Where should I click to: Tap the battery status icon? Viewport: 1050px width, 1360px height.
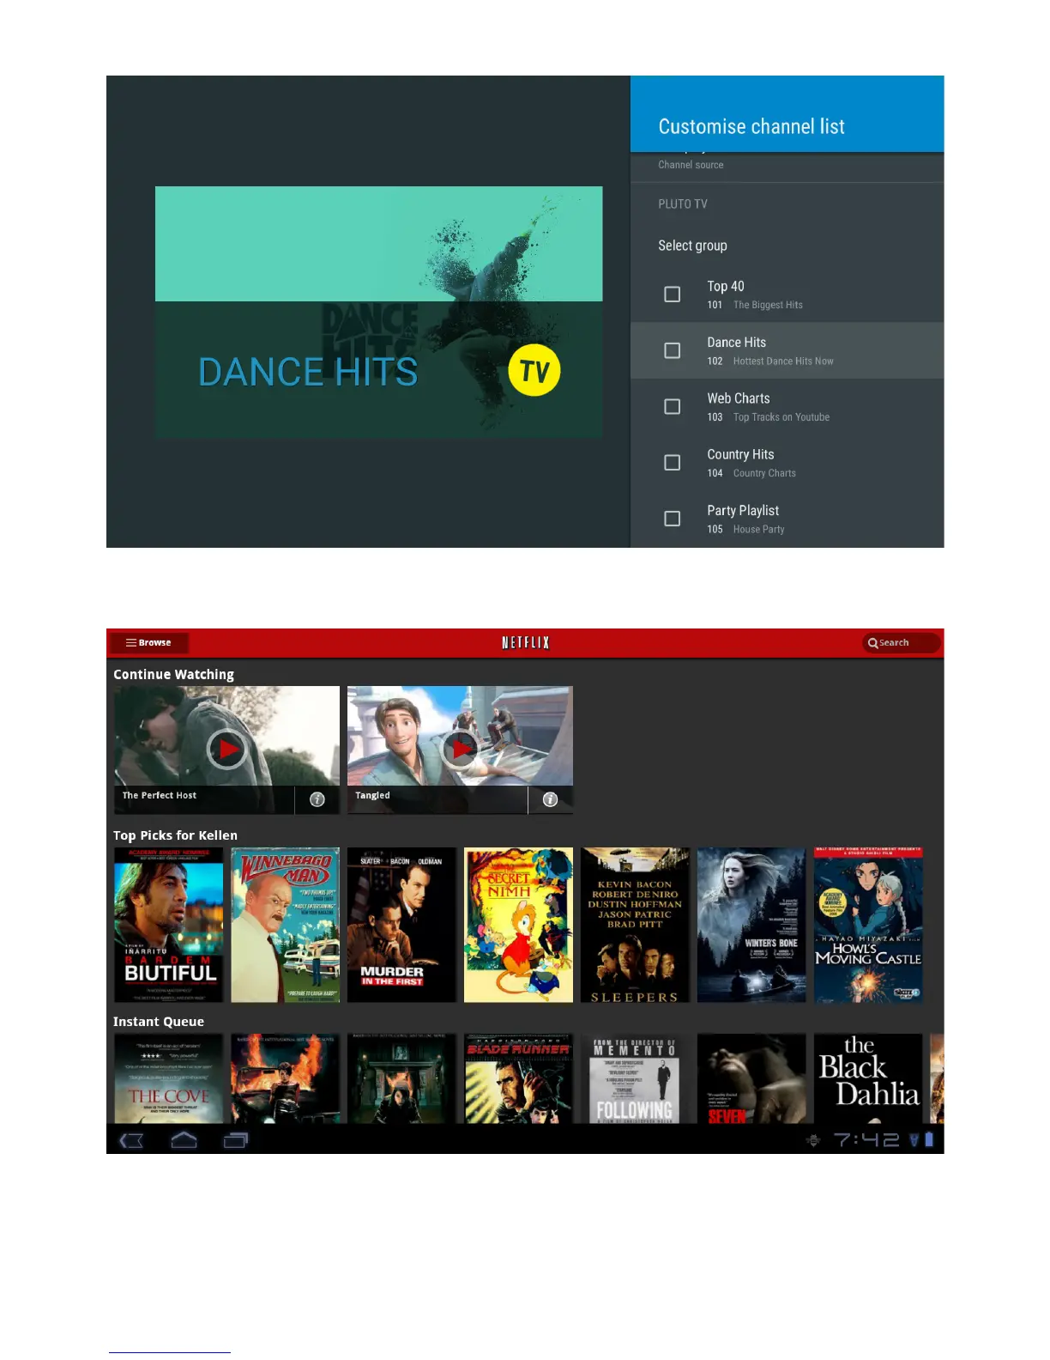click(928, 1140)
